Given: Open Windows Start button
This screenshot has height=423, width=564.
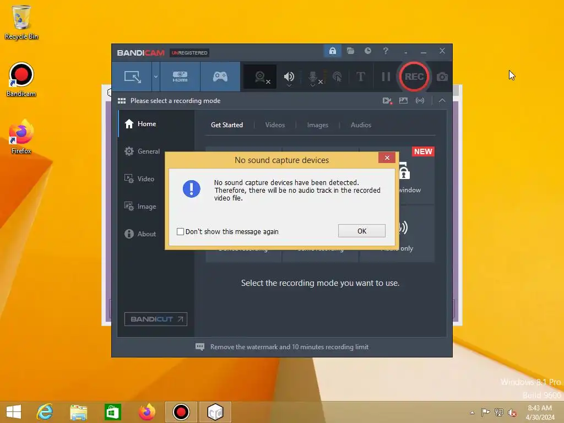Looking at the screenshot, I should (x=14, y=412).
